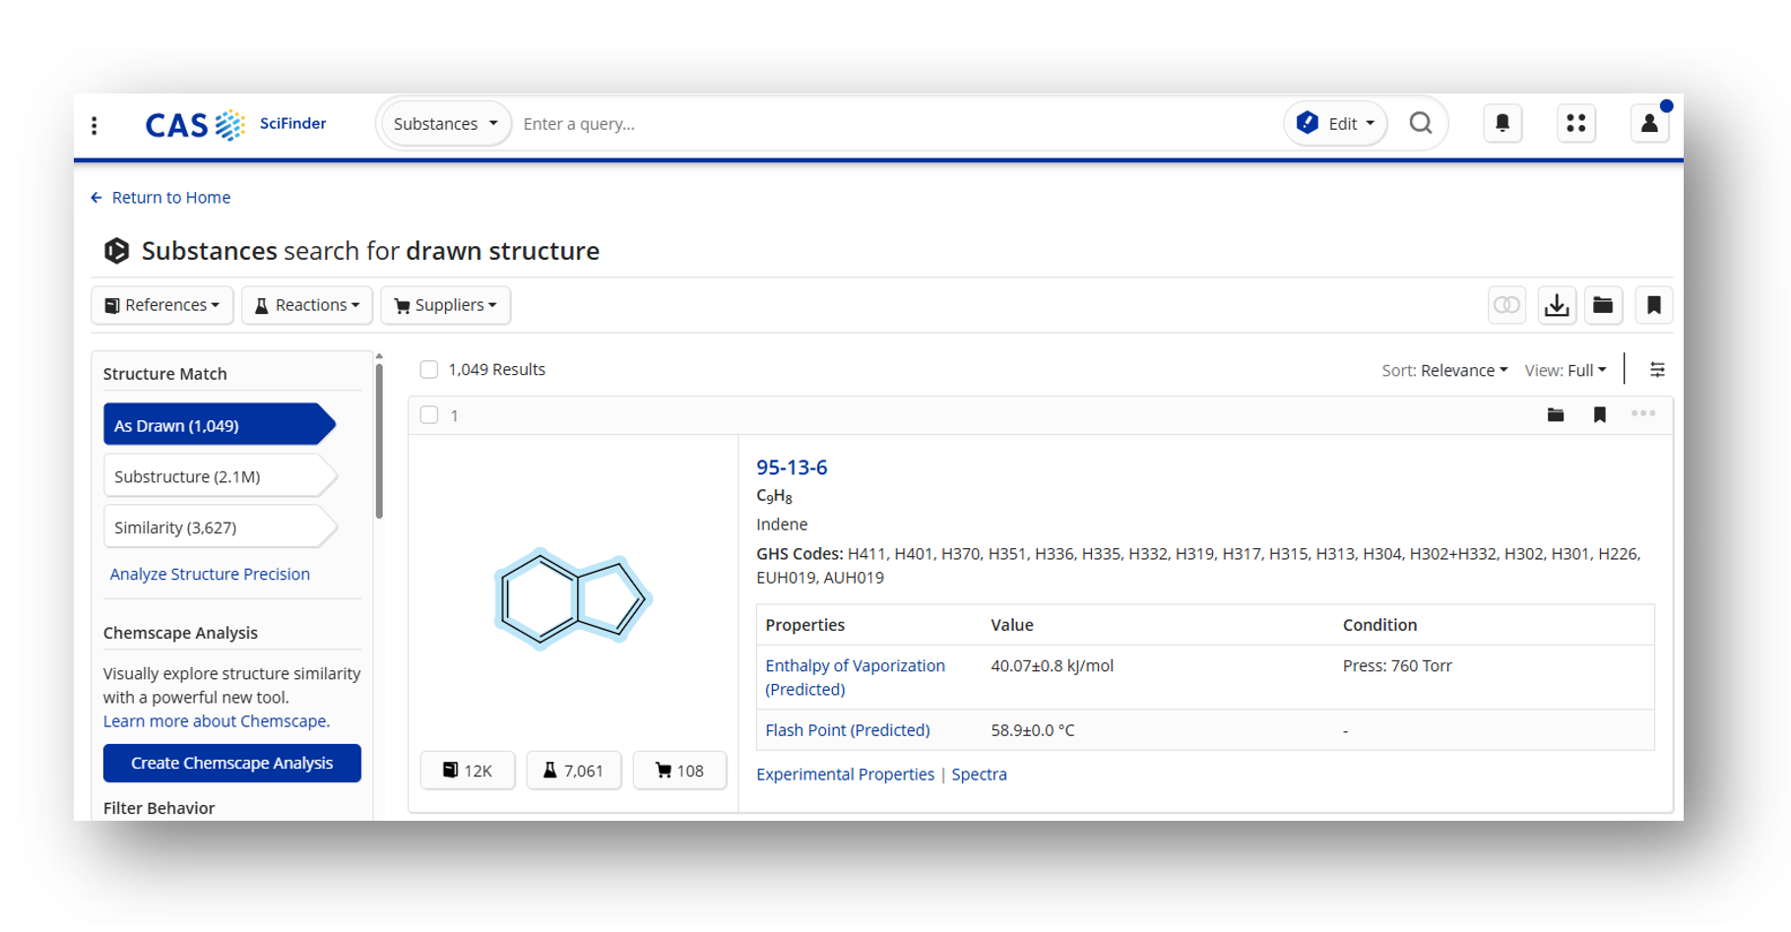Viewport: 1791px width, 932px height.
Task: Click the Indene substance name text
Action: (x=782, y=525)
